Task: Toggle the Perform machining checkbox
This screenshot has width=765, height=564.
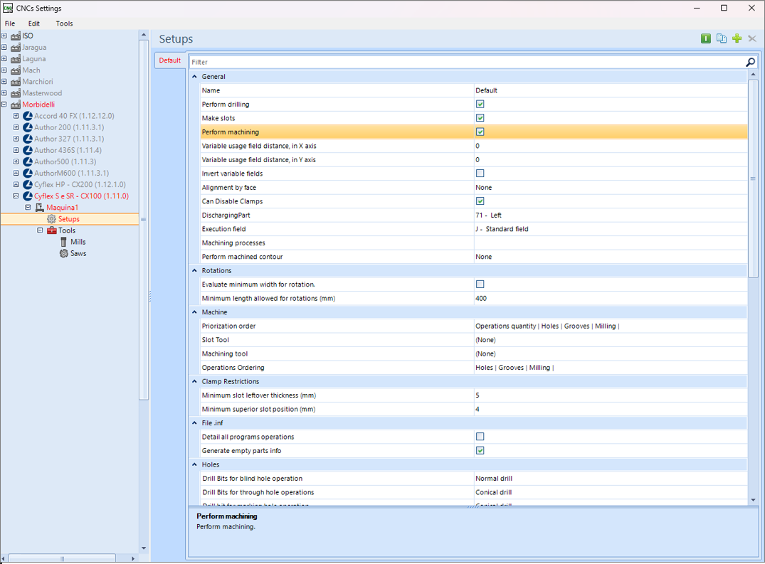Action: (x=480, y=132)
